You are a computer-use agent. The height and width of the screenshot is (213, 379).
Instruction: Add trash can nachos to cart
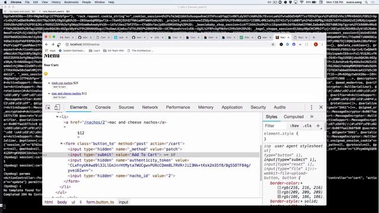(x=59, y=87)
